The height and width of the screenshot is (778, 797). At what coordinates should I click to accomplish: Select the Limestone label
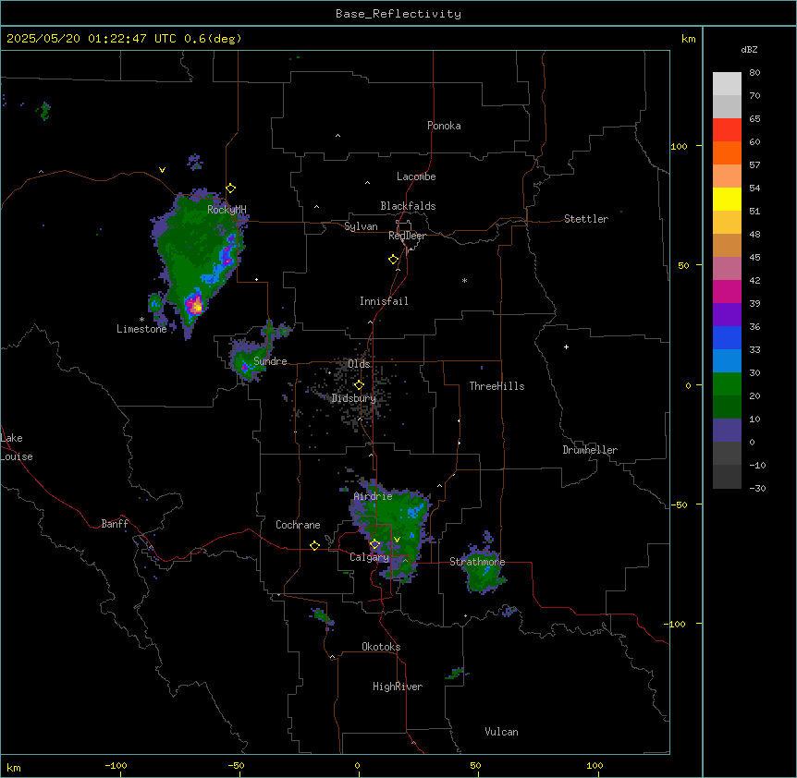(141, 329)
